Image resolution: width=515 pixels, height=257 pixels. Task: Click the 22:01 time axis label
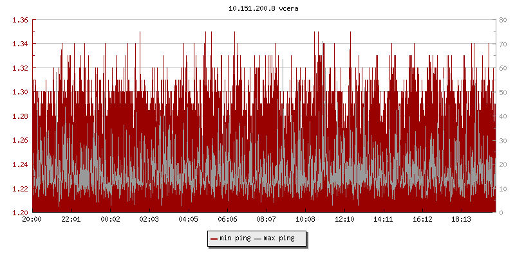pyautogui.click(x=71, y=219)
